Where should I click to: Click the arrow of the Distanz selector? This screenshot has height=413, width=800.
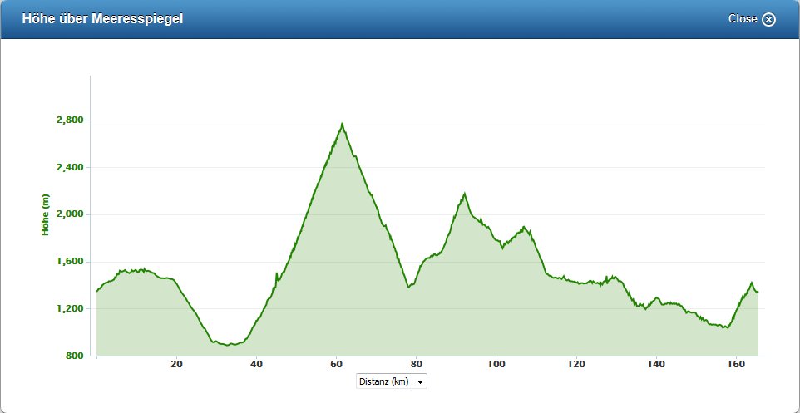(x=420, y=382)
